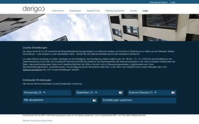The image size is (199, 124).
Task: Click Einstellungen speichern button
Action: 139,100
